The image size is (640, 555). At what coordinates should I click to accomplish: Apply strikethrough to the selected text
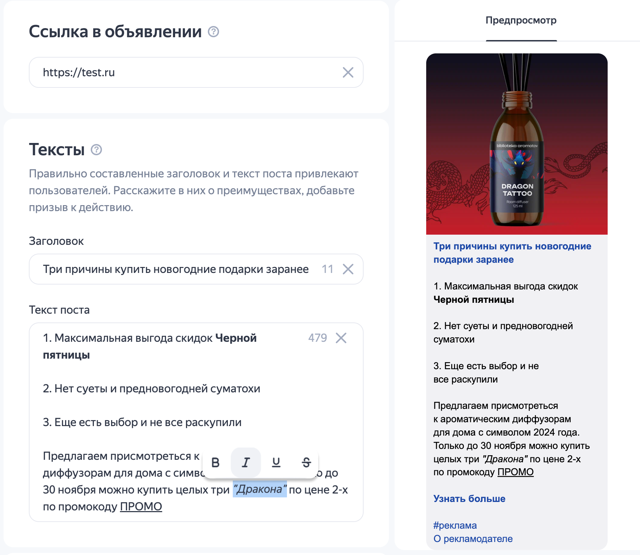click(306, 463)
